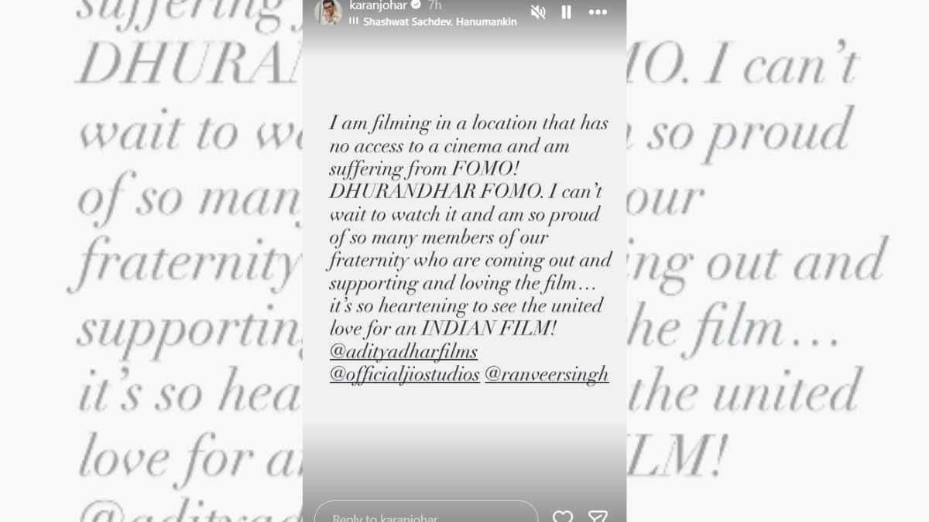Open the @ranveersingh mention
The width and height of the screenshot is (929, 522).
[547, 375]
